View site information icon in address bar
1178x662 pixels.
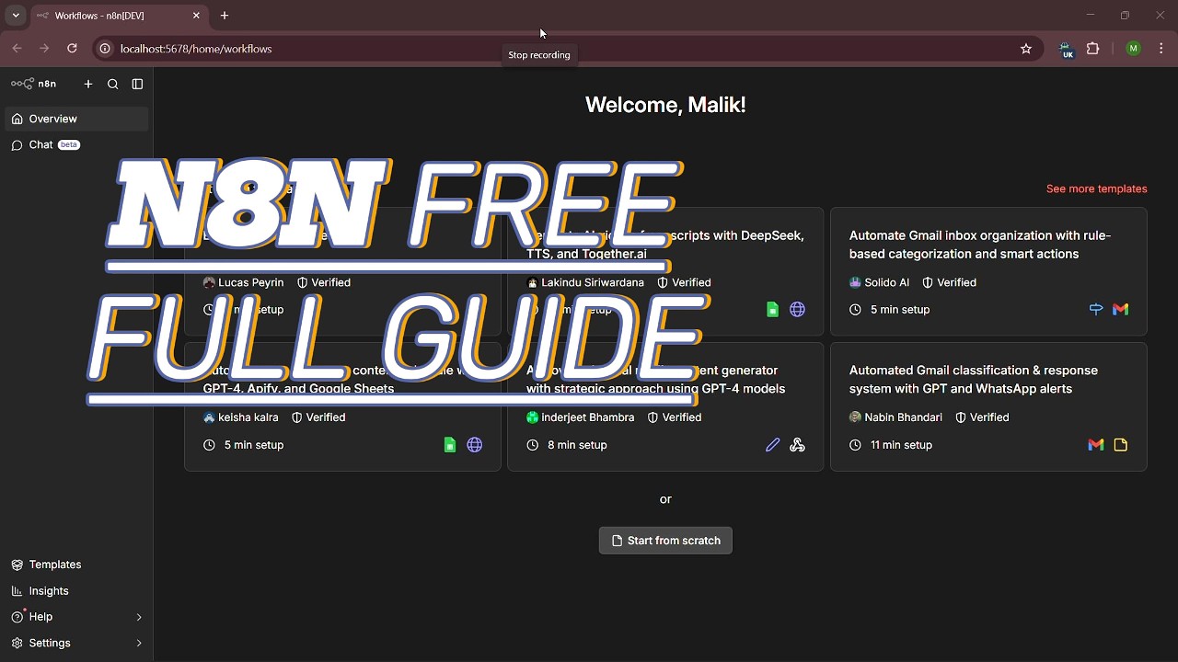pyautogui.click(x=105, y=49)
